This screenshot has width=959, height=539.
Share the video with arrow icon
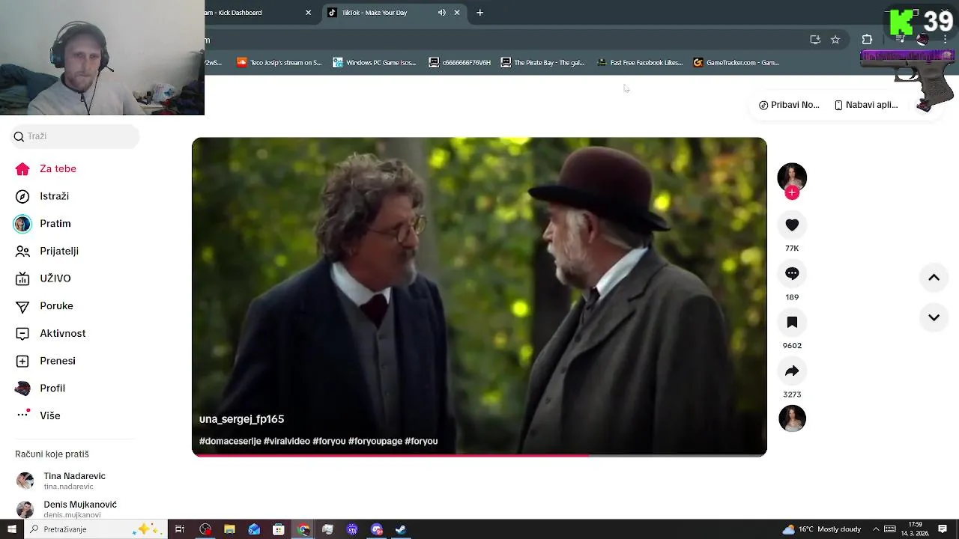792,371
